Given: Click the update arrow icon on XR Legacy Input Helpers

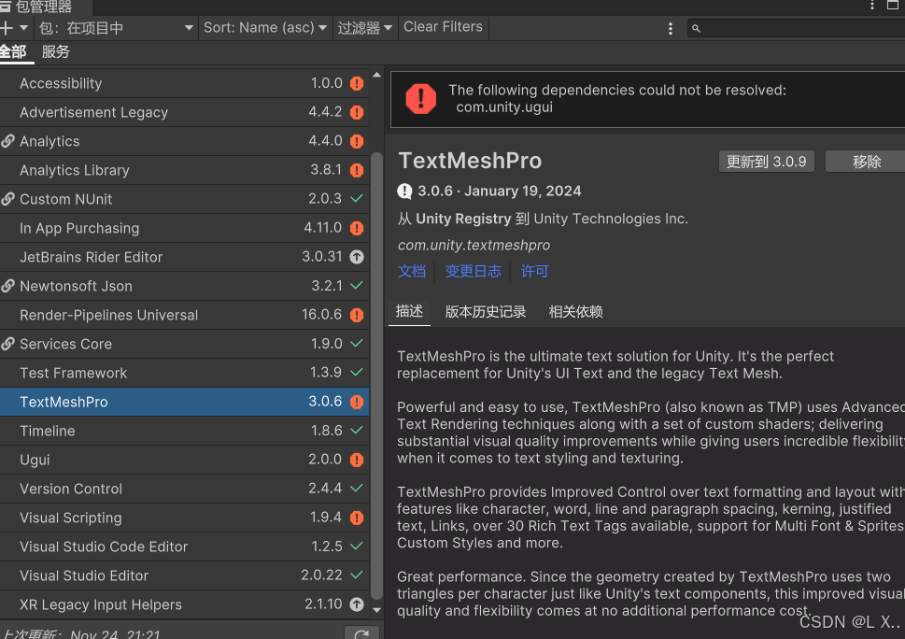Looking at the screenshot, I should coord(357,604).
